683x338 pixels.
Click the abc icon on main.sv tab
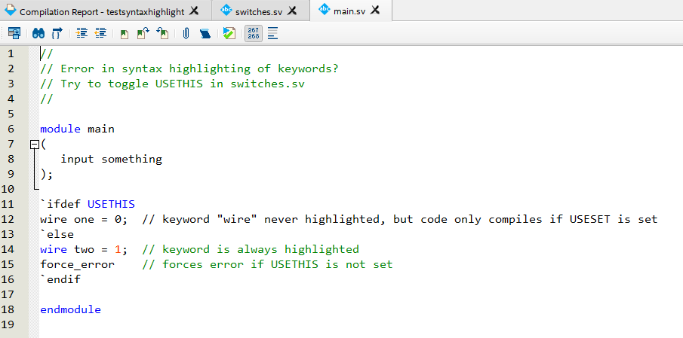325,10
